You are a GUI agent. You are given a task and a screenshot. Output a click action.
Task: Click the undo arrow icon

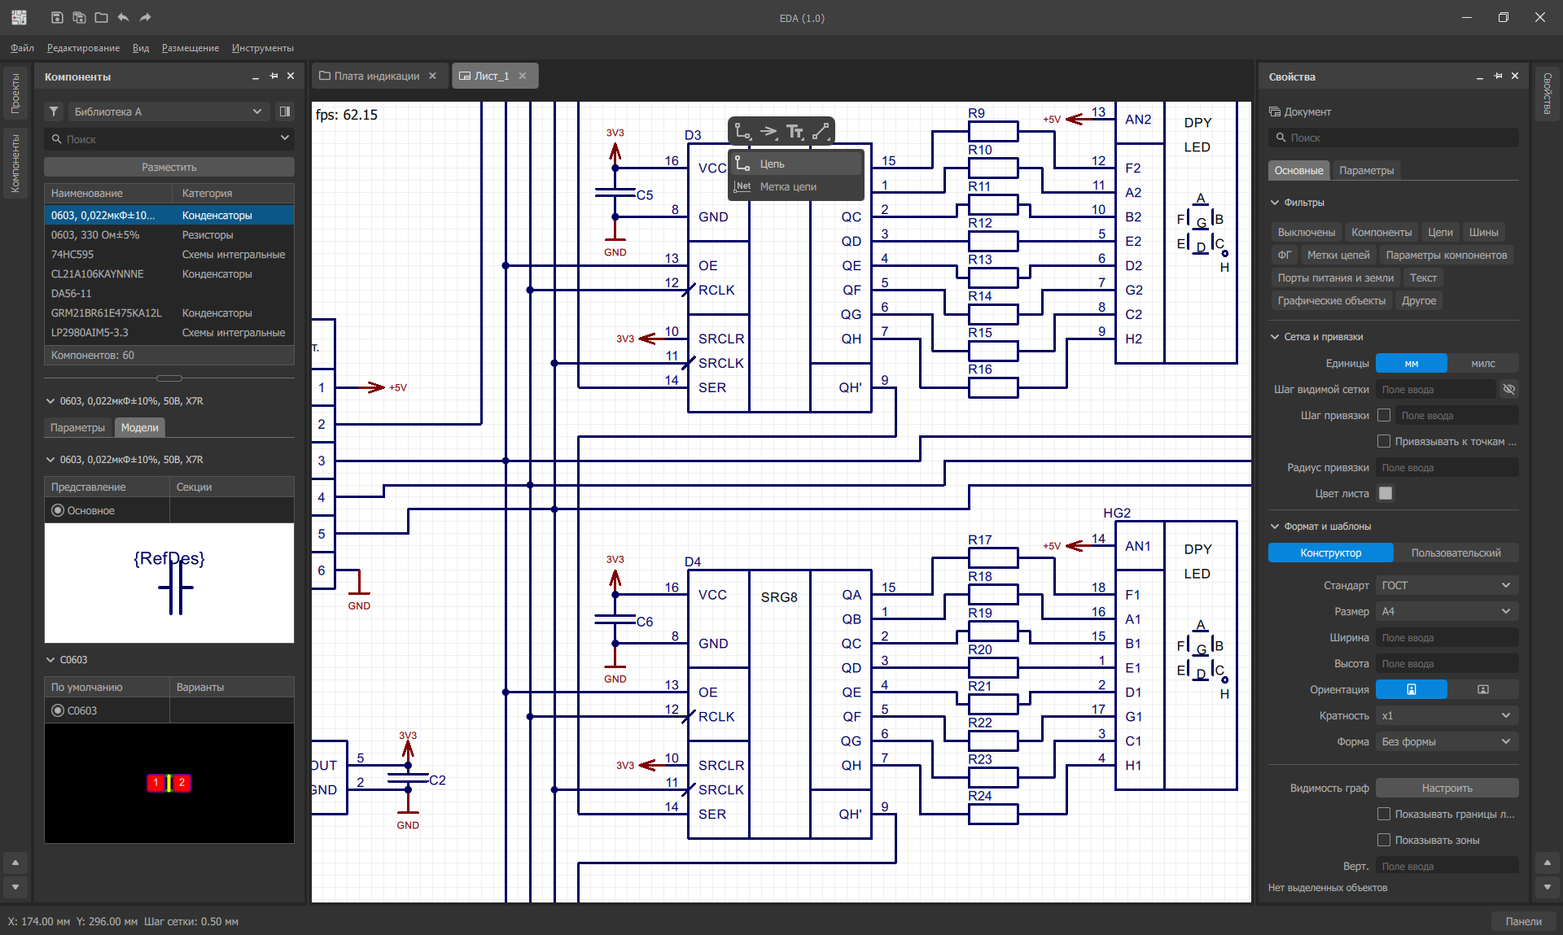[123, 17]
